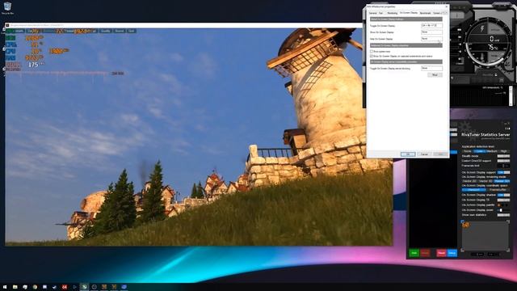Click the Toggle On-Screen Display hotkey field
517x291 pixels.
pyautogui.click(x=431, y=25)
